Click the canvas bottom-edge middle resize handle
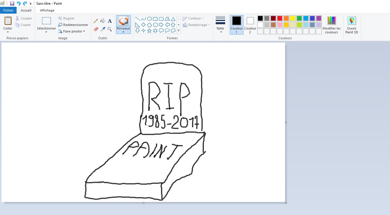This screenshot has height=215, width=390. click(x=144, y=203)
